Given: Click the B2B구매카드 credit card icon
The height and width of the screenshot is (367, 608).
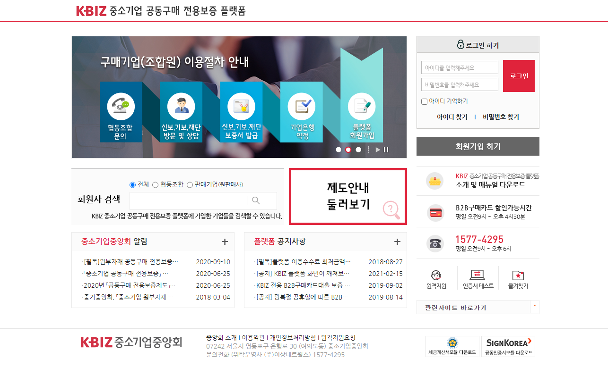Looking at the screenshot, I should pos(435,212).
